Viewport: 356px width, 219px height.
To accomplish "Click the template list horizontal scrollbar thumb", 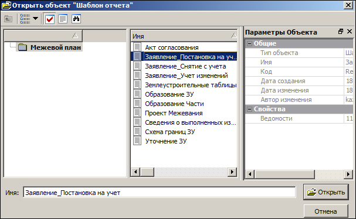I will 147,172.
